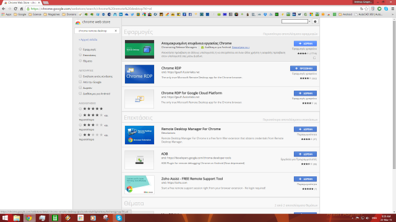Clear the search box with X icon
The image size is (396, 222).
click(116, 31)
